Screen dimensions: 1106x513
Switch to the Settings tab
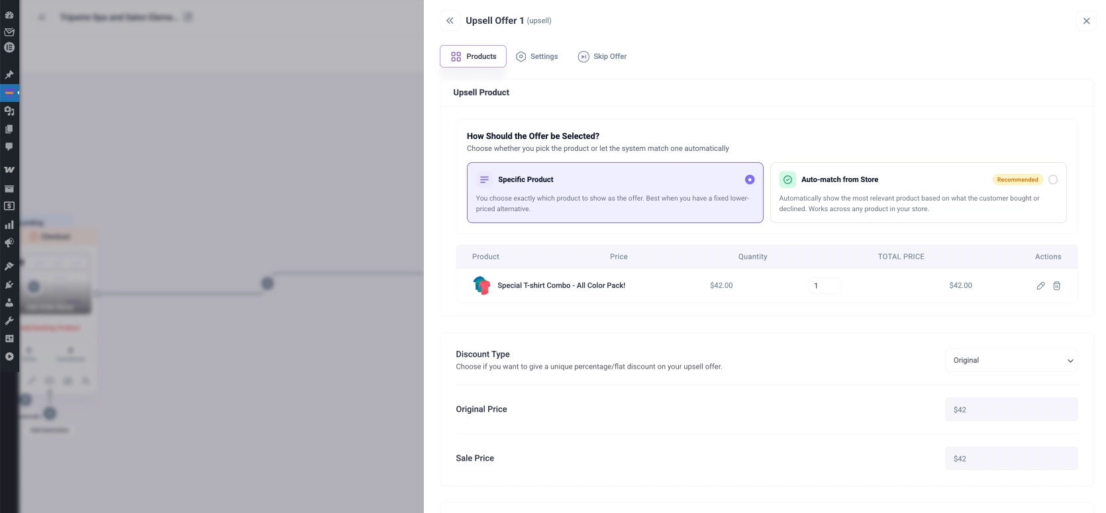point(537,57)
